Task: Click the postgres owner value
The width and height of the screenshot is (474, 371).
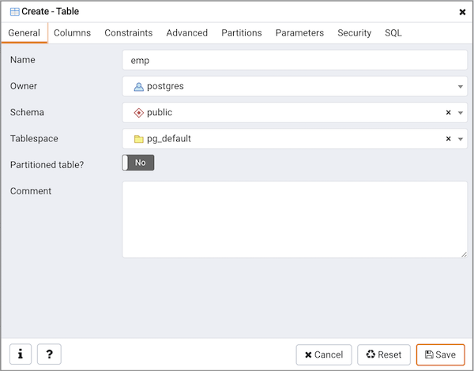Action: click(165, 86)
